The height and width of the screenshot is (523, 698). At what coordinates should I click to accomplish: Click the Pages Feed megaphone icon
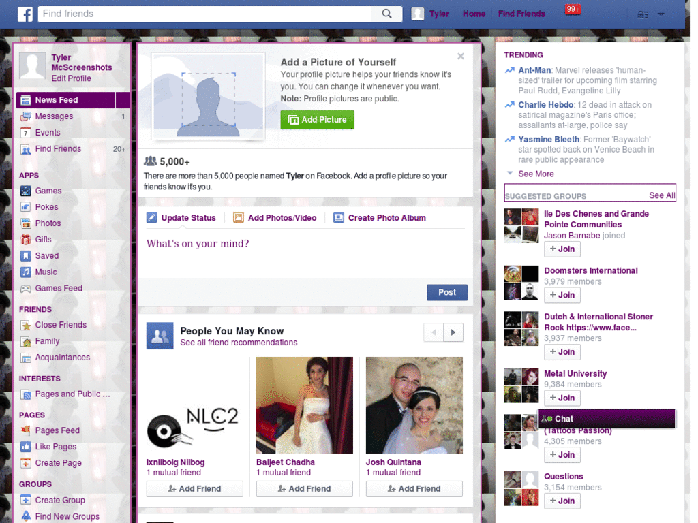coord(26,430)
